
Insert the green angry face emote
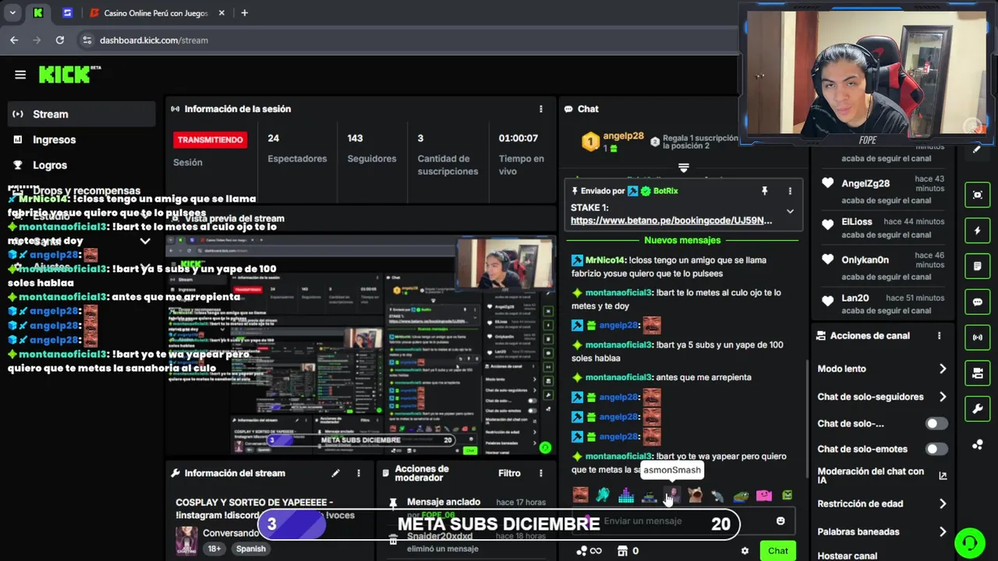click(x=787, y=495)
